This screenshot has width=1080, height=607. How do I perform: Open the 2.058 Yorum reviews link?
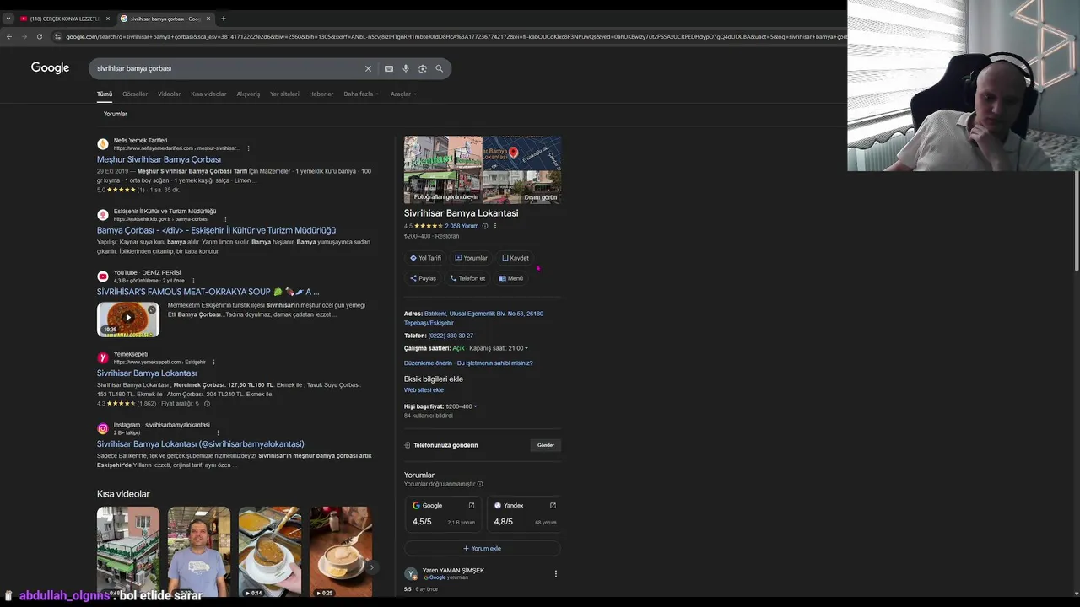coord(462,226)
